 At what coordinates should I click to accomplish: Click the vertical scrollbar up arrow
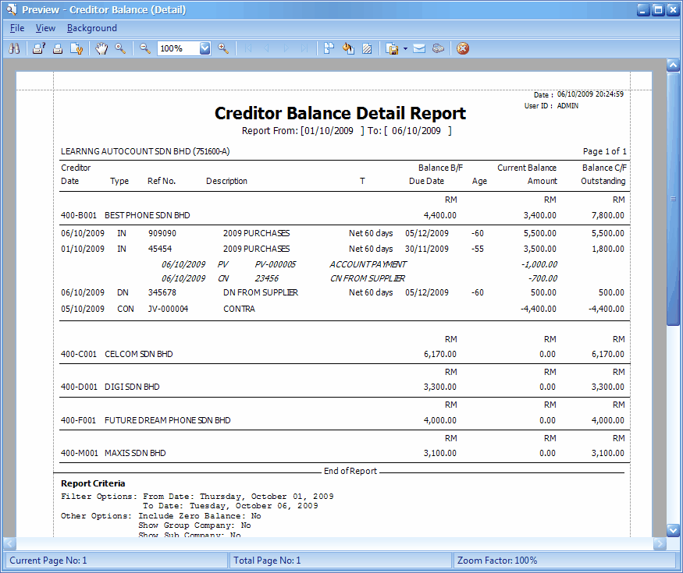click(x=674, y=65)
